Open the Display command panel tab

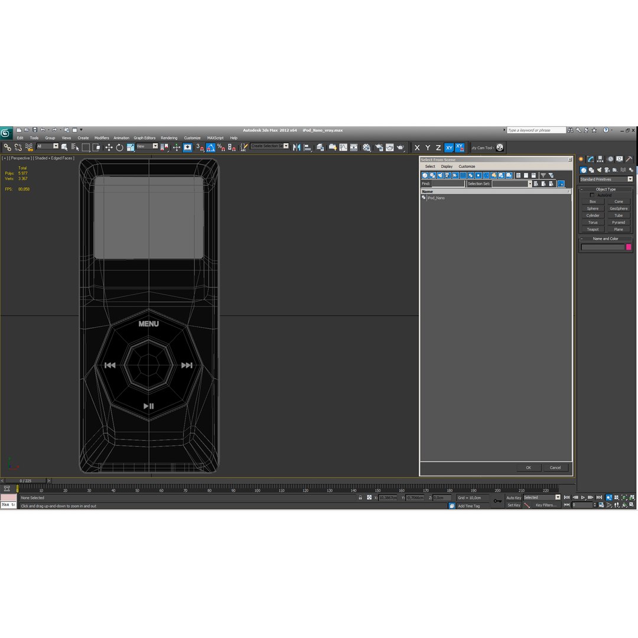(619, 159)
